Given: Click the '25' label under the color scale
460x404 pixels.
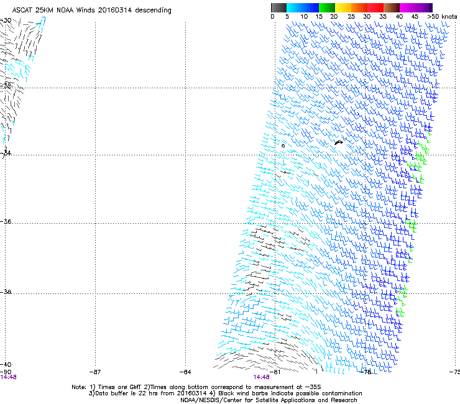Looking at the screenshot, I should click(x=351, y=17).
